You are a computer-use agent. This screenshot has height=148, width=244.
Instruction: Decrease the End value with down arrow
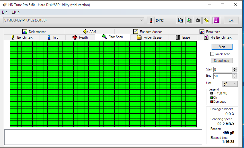click(235, 77)
